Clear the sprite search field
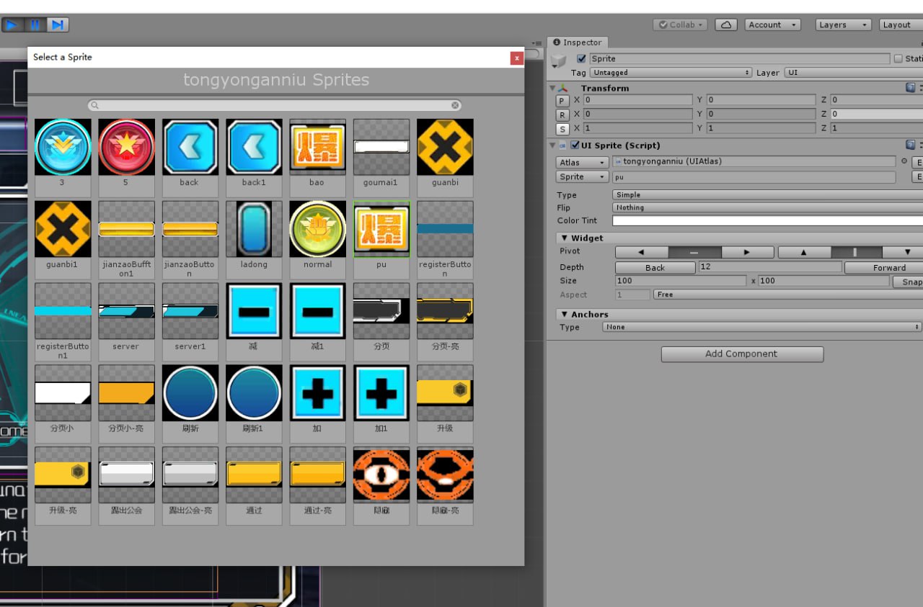The height and width of the screenshot is (607, 923). [456, 105]
